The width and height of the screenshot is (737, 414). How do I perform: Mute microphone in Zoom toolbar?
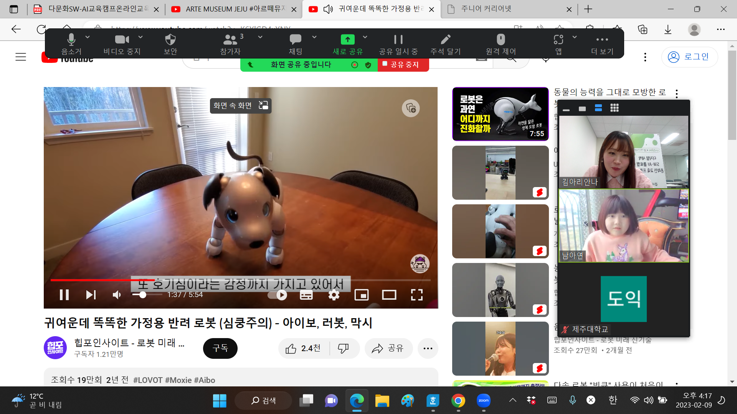(71, 39)
